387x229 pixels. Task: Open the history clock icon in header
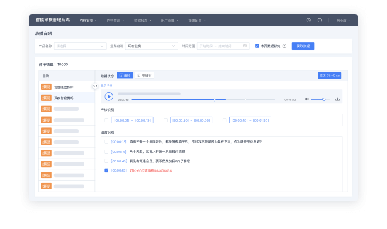(308, 20)
